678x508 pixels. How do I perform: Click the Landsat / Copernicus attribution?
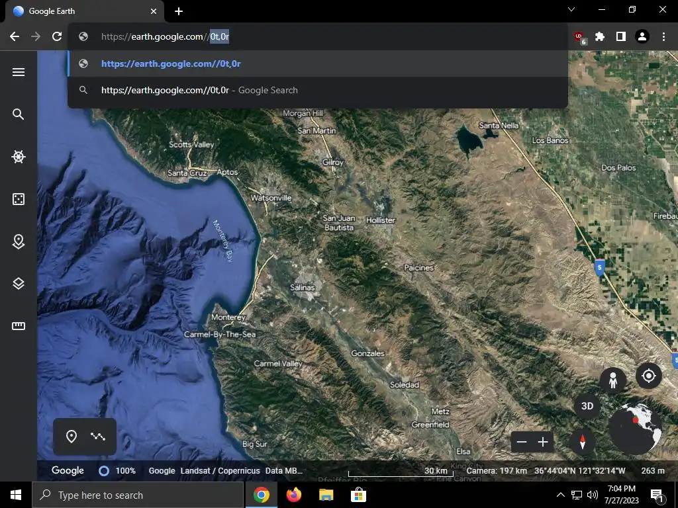click(220, 471)
